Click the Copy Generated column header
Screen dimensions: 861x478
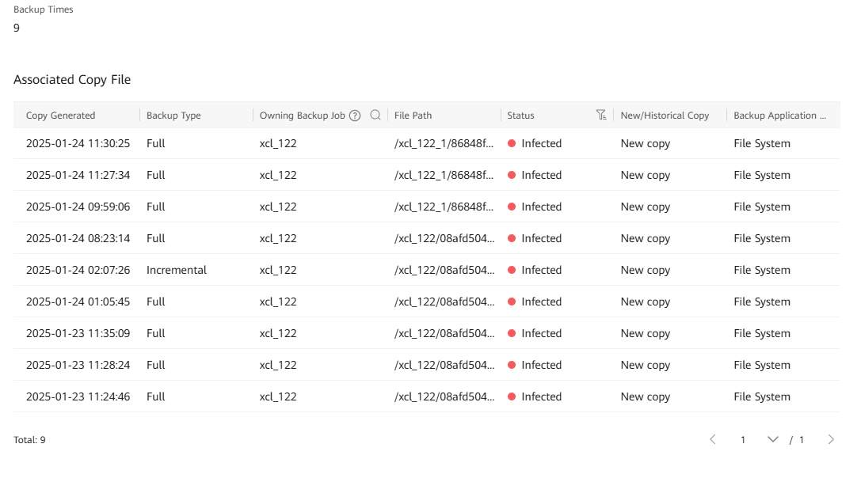(x=61, y=116)
